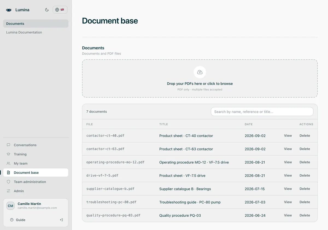The height and width of the screenshot is (230, 328).
Task: Click title Product sheet · CT-40 contactor
Action: pyautogui.click(x=186, y=136)
